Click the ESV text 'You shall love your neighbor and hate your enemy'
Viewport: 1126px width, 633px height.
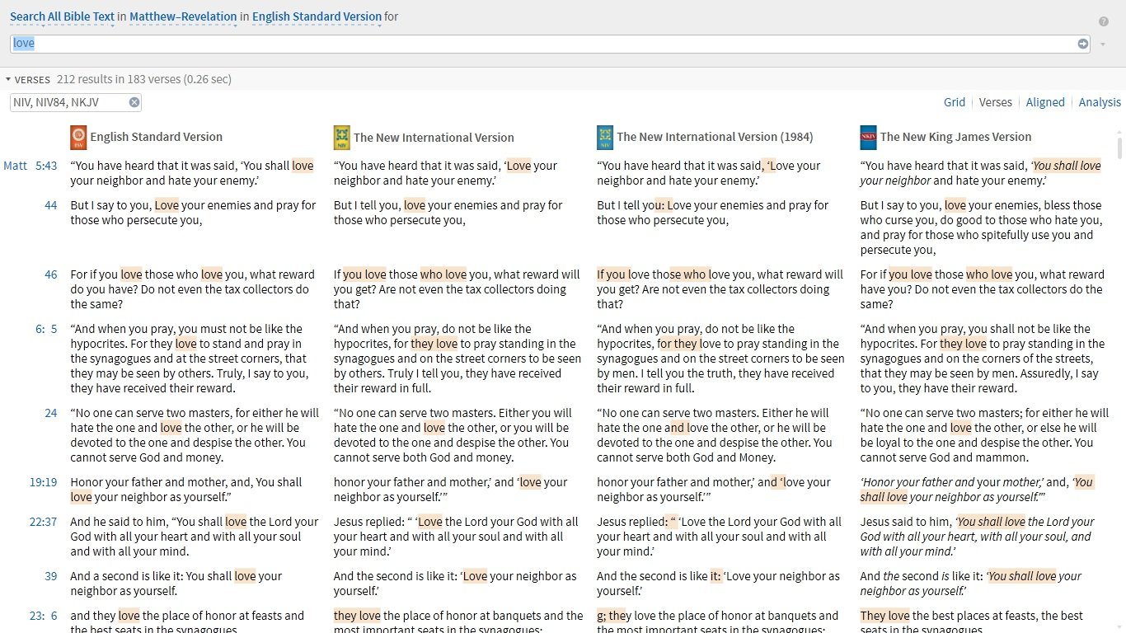point(191,173)
